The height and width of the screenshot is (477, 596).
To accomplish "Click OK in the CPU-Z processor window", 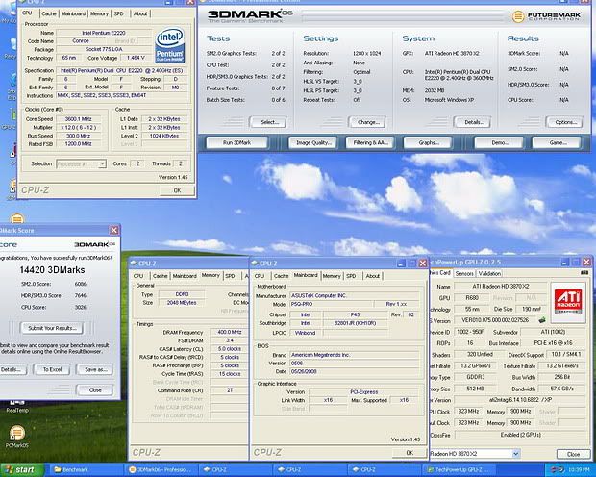I will click(177, 191).
